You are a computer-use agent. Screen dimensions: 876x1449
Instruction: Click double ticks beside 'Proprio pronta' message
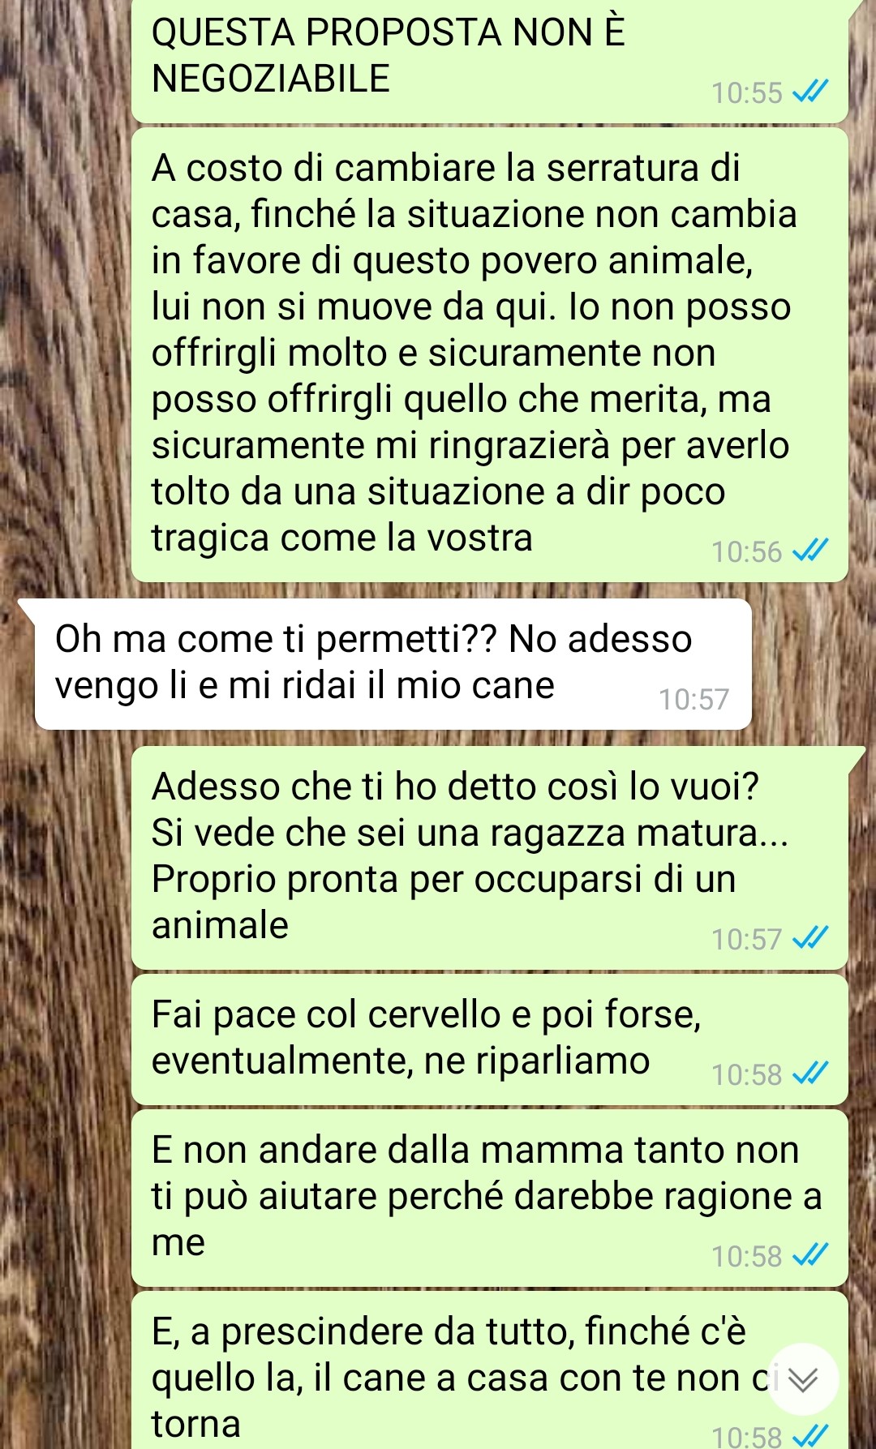coord(810,939)
